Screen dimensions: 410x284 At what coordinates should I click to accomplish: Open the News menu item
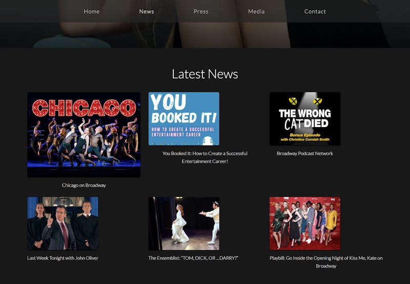[x=147, y=11]
